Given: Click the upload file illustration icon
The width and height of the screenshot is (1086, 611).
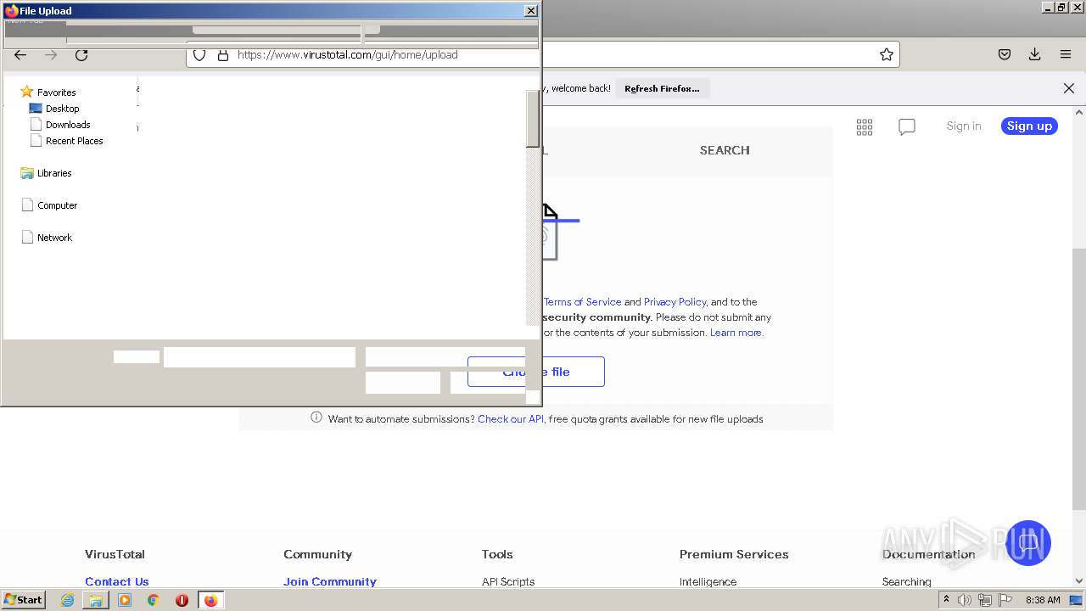Looking at the screenshot, I should [550, 232].
